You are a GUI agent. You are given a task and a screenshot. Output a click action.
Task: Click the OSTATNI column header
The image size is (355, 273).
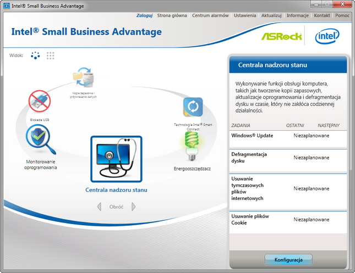pos(295,125)
